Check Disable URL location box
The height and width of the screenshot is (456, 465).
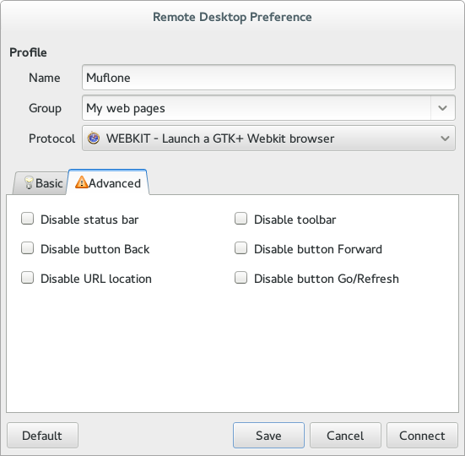pyautogui.click(x=27, y=278)
